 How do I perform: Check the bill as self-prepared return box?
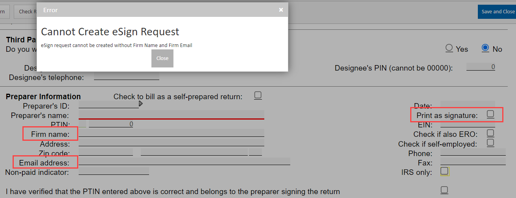pyautogui.click(x=258, y=95)
